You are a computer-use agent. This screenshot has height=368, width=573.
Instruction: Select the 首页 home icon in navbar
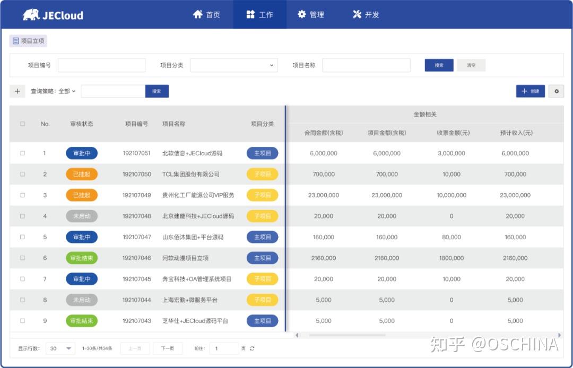[198, 15]
